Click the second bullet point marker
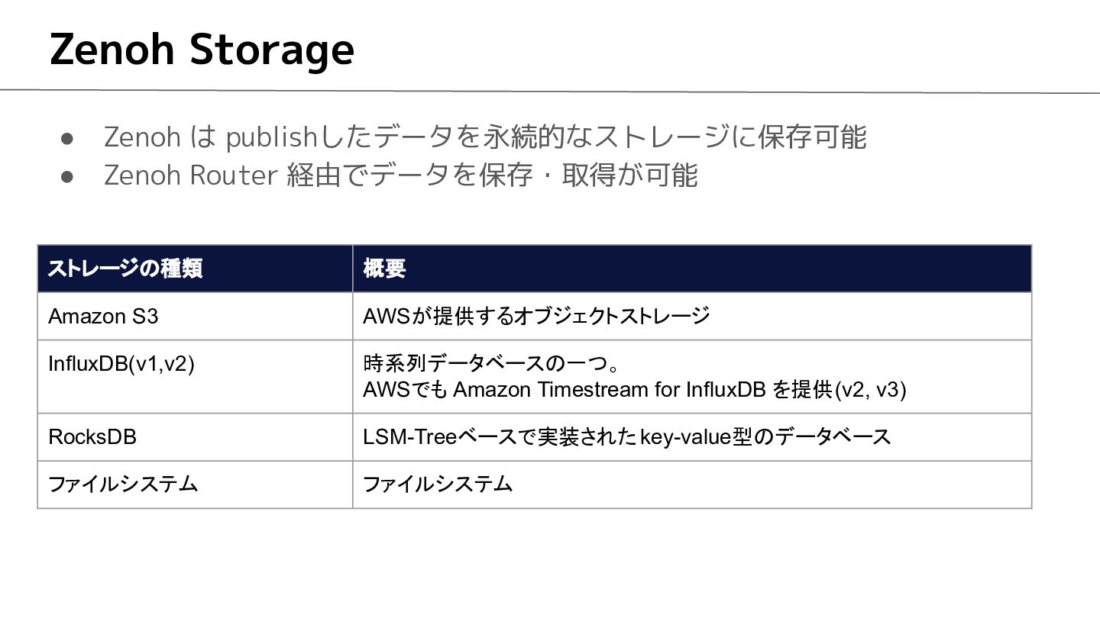This screenshot has height=618, width=1100. coord(66,177)
